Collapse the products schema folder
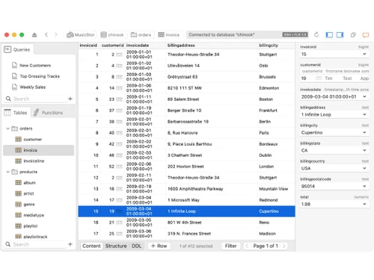The height and width of the screenshot is (280, 374). point(7,172)
